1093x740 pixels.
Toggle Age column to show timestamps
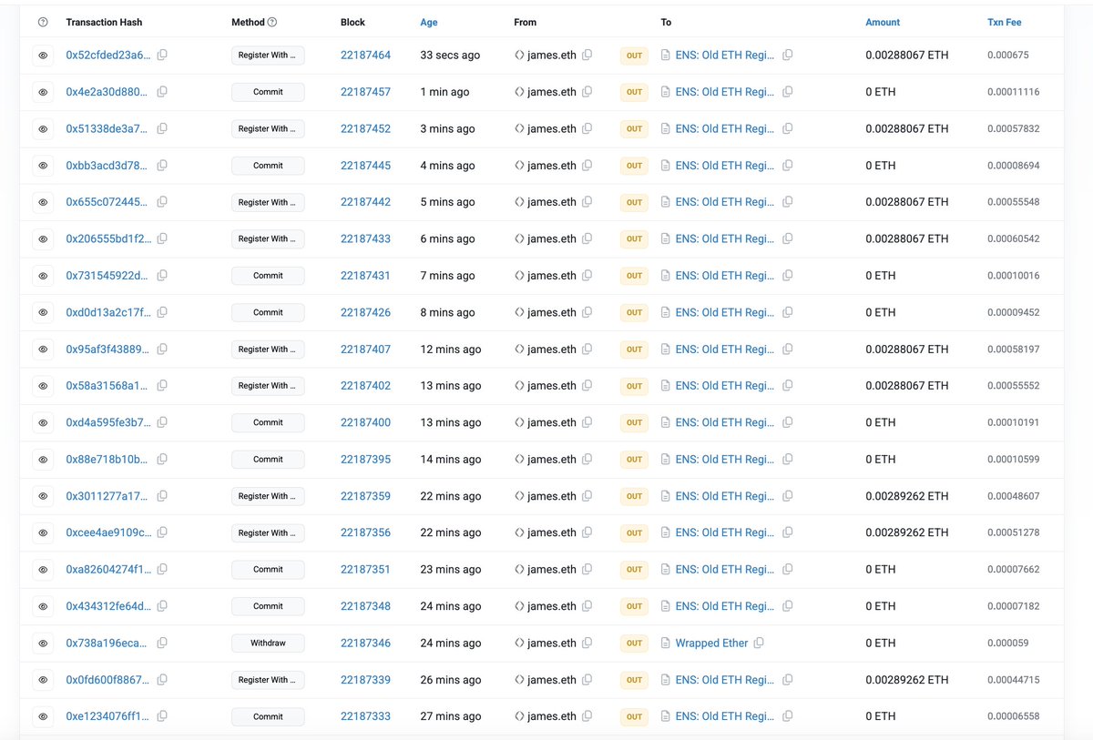[x=427, y=21]
